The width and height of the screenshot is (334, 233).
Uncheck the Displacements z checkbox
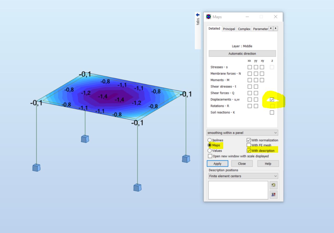pos(272,99)
